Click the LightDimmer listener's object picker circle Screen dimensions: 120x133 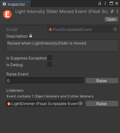pyautogui.click(x=81, y=103)
